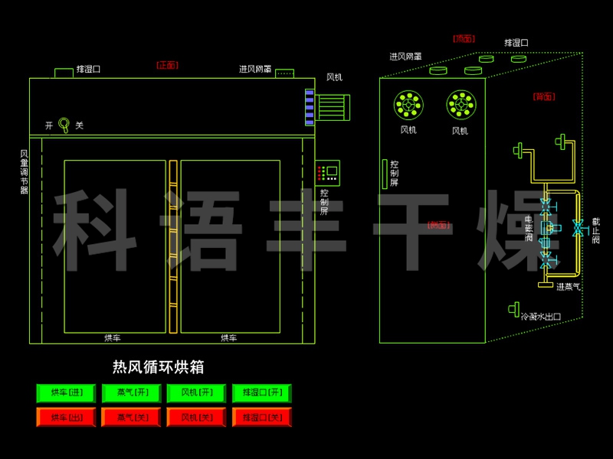Click the left circular fan on side view
613x459 pixels.
click(x=408, y=105)
